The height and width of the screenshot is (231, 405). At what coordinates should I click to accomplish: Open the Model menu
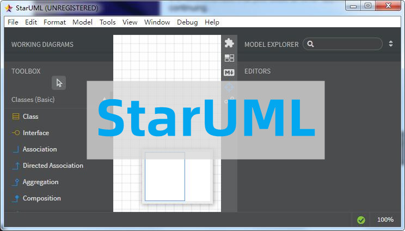point(82,22)
